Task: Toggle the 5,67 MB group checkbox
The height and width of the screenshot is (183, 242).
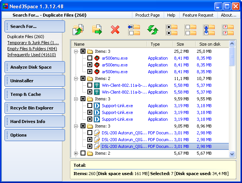Action: click(x=83, y=153)
